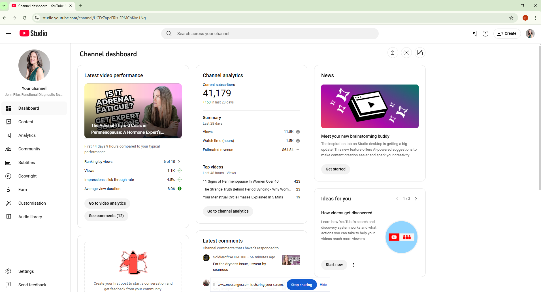Click the Audio library icon
541x292 pixels.
[8, 217]
